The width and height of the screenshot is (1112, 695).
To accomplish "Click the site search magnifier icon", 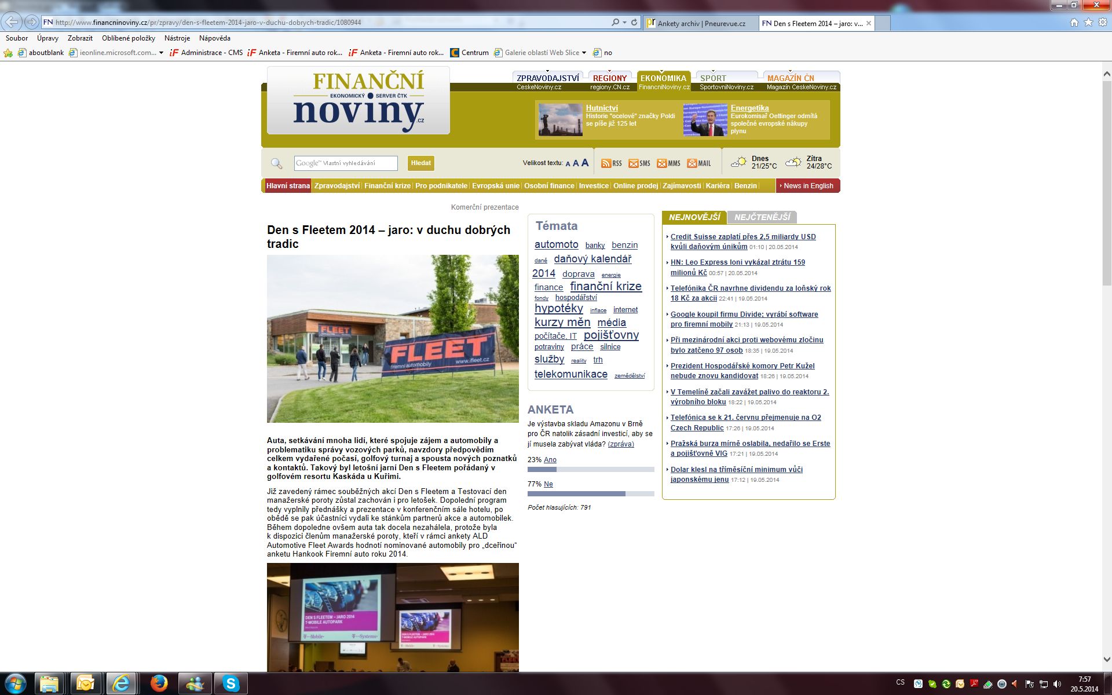I will [277, 163].
